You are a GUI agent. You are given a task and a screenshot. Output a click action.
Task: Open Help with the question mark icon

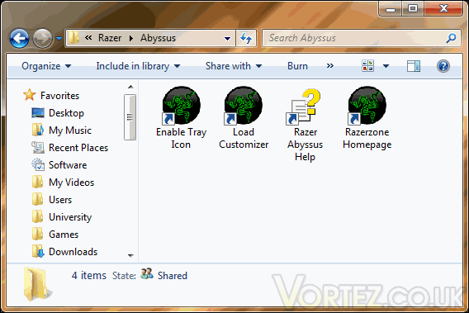[x=443, y=66]
